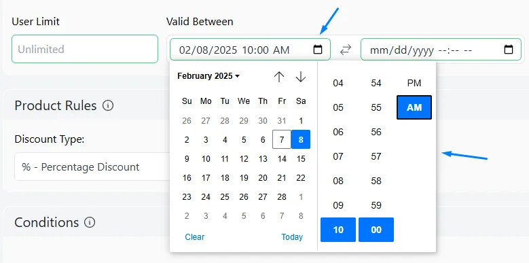
Task: Click the User Limit input field
Action: pyautogui.click(x=85, y=49)
